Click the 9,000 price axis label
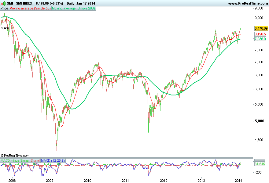This screenshot has height=183, width=269. click(x=259, y=18)
